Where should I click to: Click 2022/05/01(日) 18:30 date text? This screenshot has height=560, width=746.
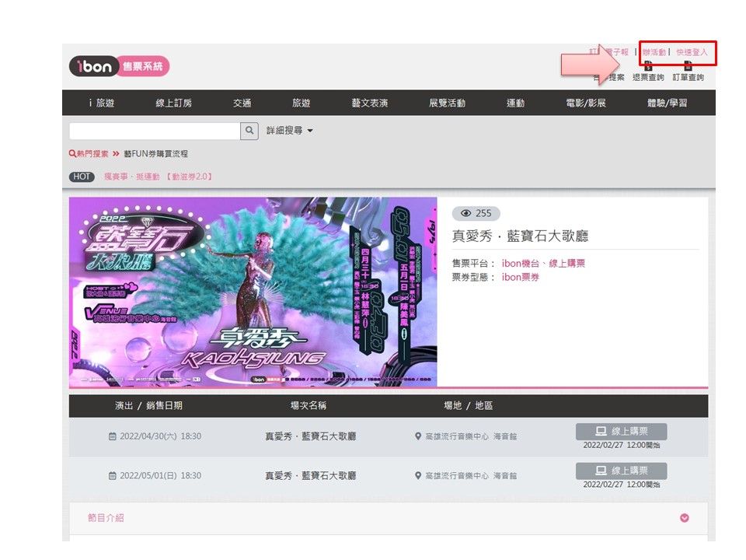pyautogui.click(x=160, y=476)
